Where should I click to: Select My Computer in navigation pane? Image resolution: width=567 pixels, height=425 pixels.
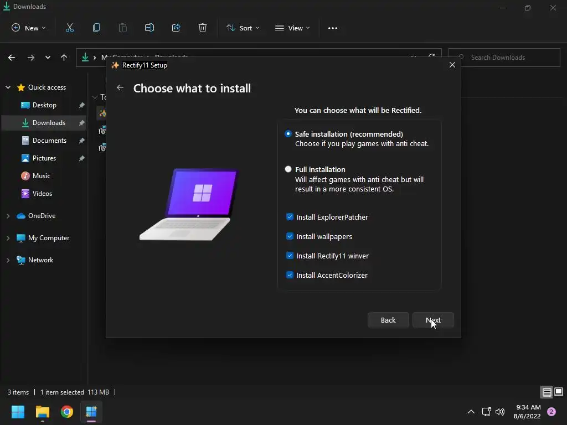(x=43, y=238)
